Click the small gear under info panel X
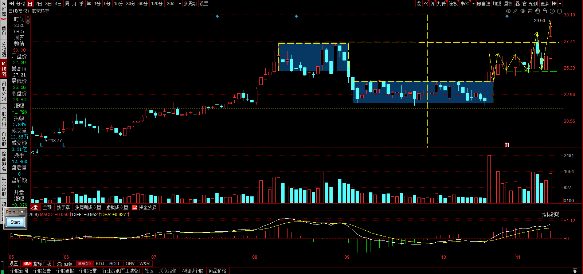This screenshot has width=583, height=274. (28, 22)
